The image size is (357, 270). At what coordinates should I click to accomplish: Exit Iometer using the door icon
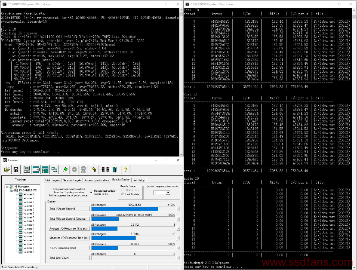(115, 169)
